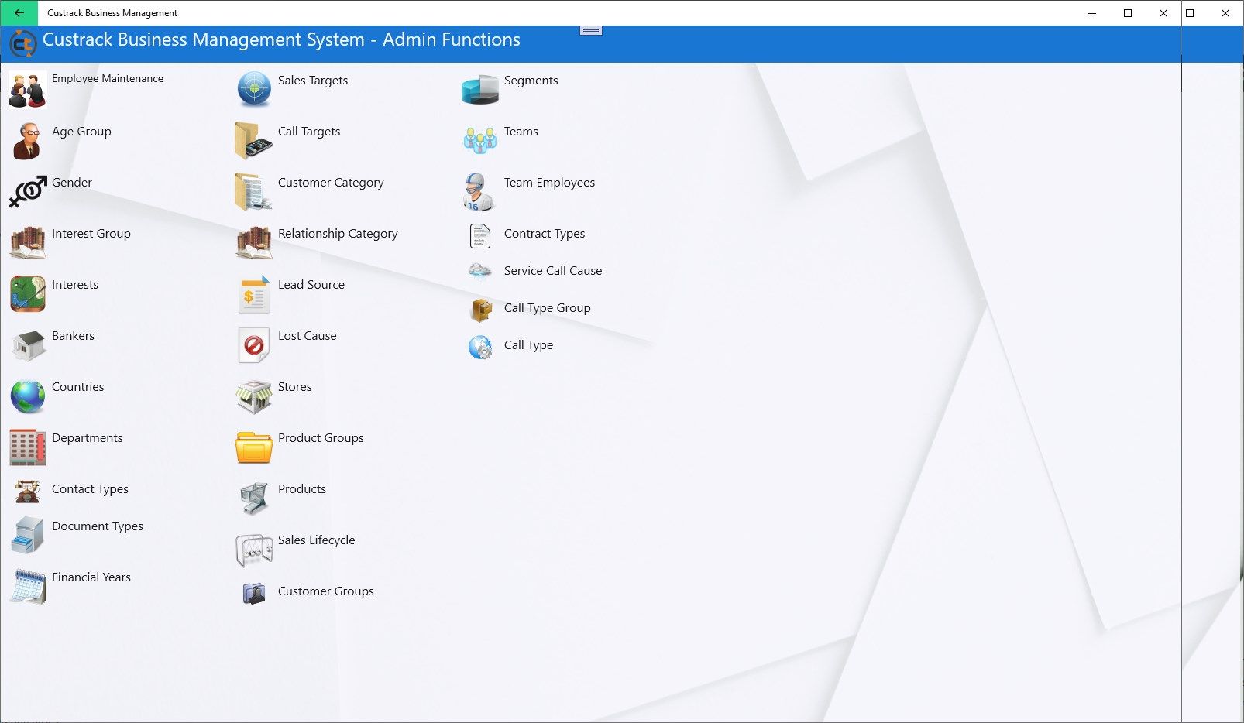1244x723 pixels.
Task: Click the Segments pie chart icon
Action: [x=480, y=90]
